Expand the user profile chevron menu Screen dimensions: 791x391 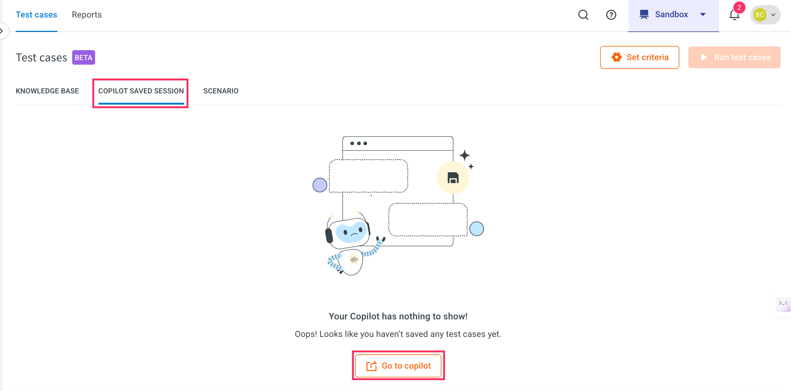tap(773, 15)
